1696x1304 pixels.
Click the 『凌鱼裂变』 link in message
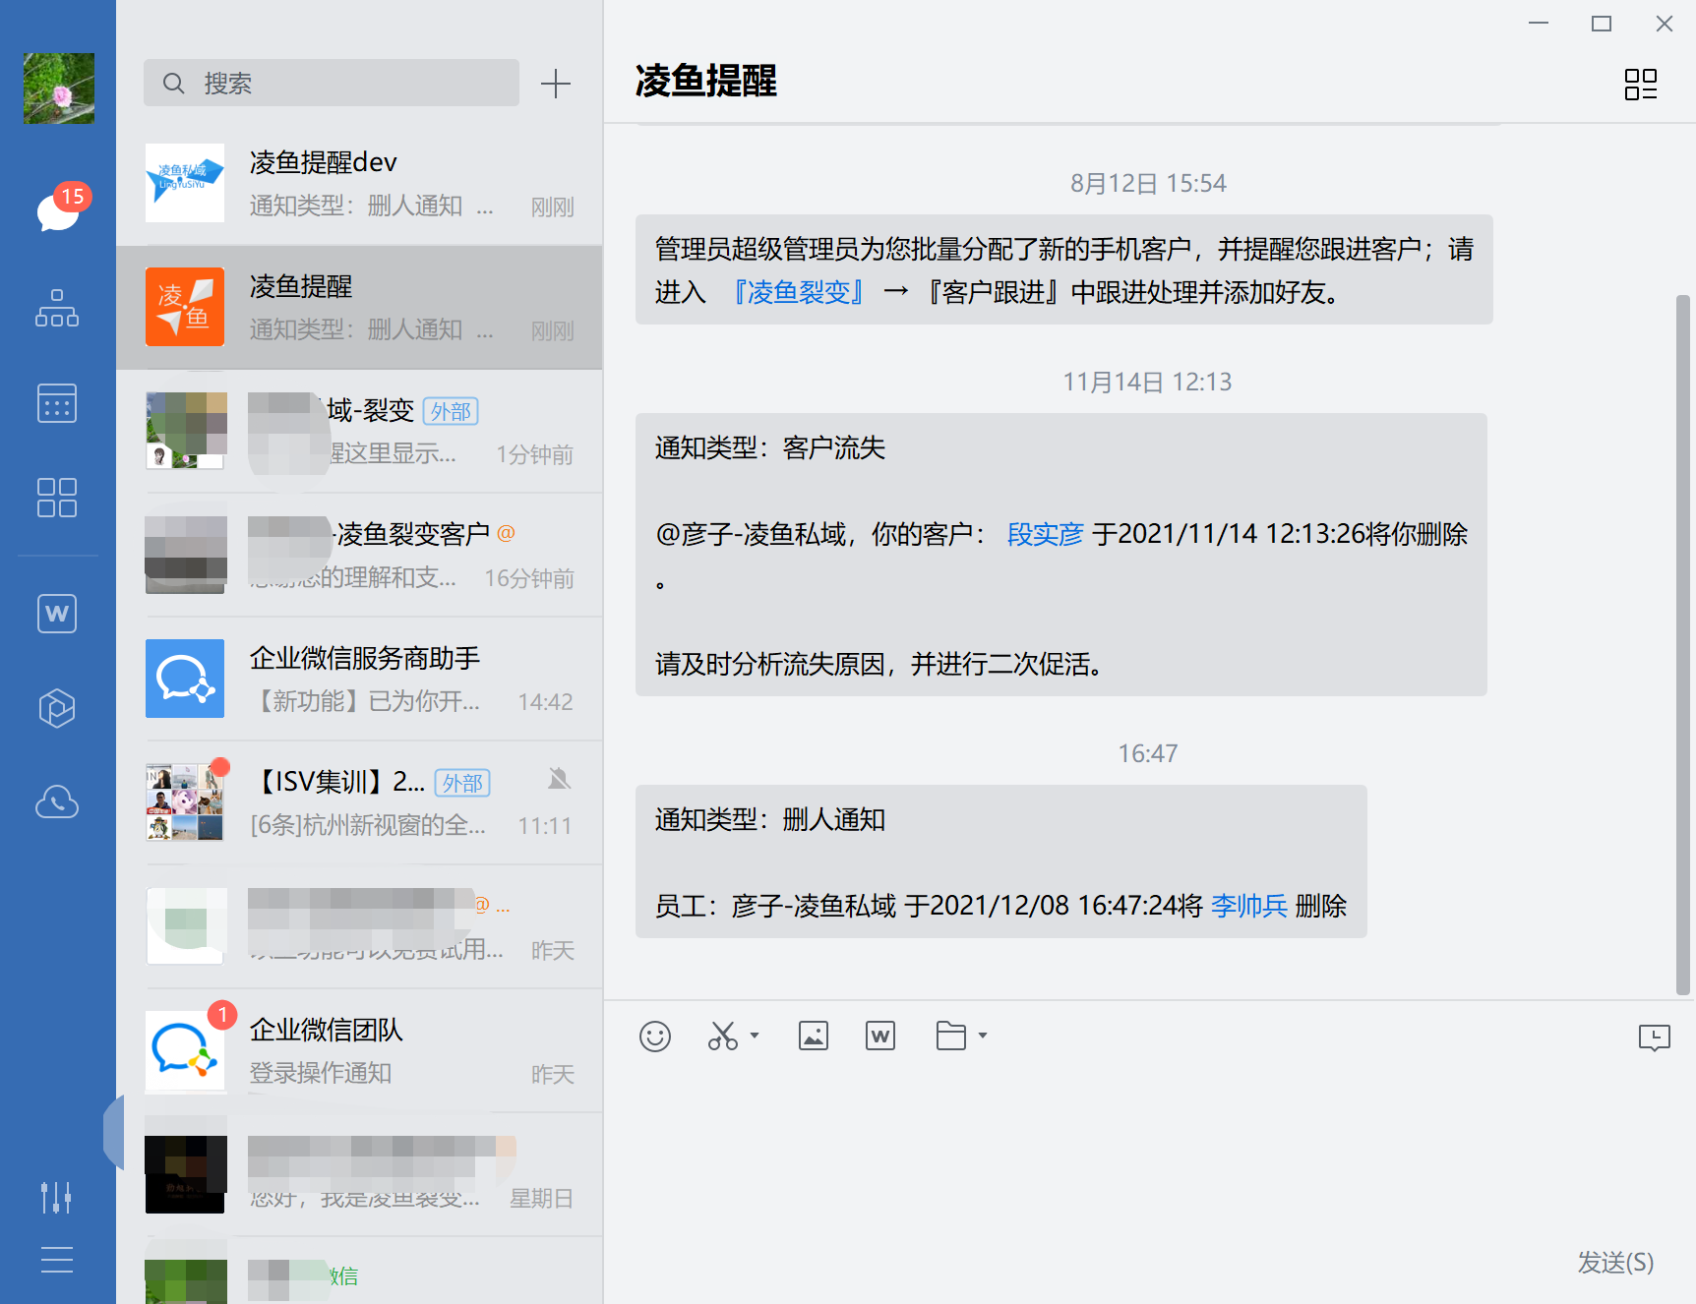point(798,292)
